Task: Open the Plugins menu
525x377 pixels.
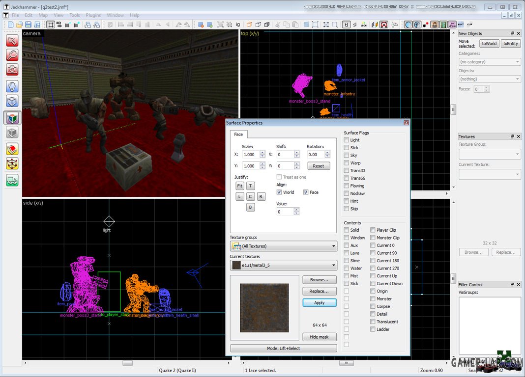Action: (x=93, y=15)
